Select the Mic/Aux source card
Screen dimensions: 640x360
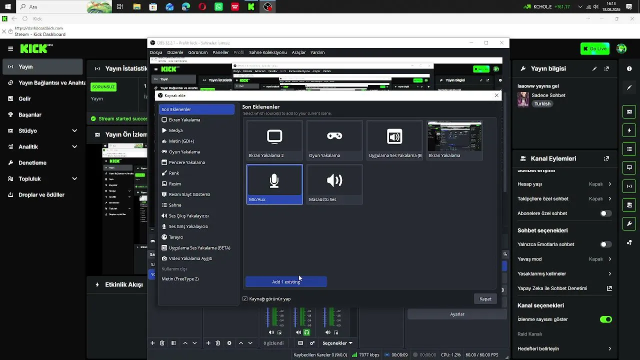(274, 184)
